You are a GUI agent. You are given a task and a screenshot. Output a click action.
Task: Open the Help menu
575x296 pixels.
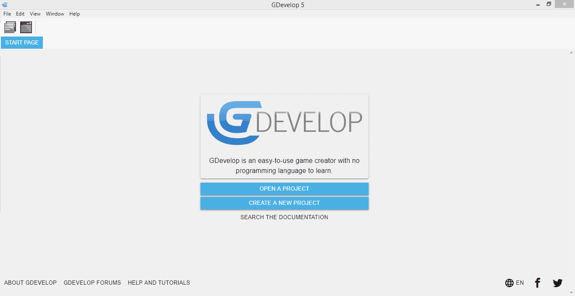click(x=74, y=14)
